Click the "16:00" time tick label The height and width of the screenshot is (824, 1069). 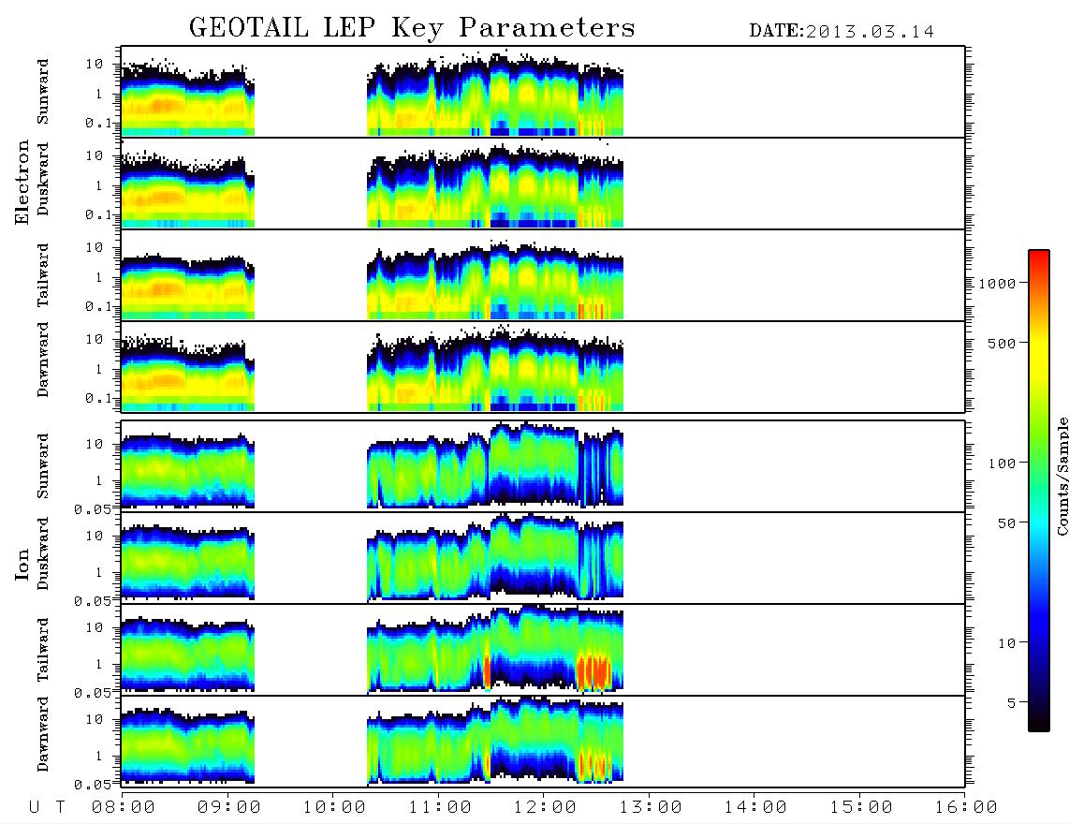[x=966, y=808]
